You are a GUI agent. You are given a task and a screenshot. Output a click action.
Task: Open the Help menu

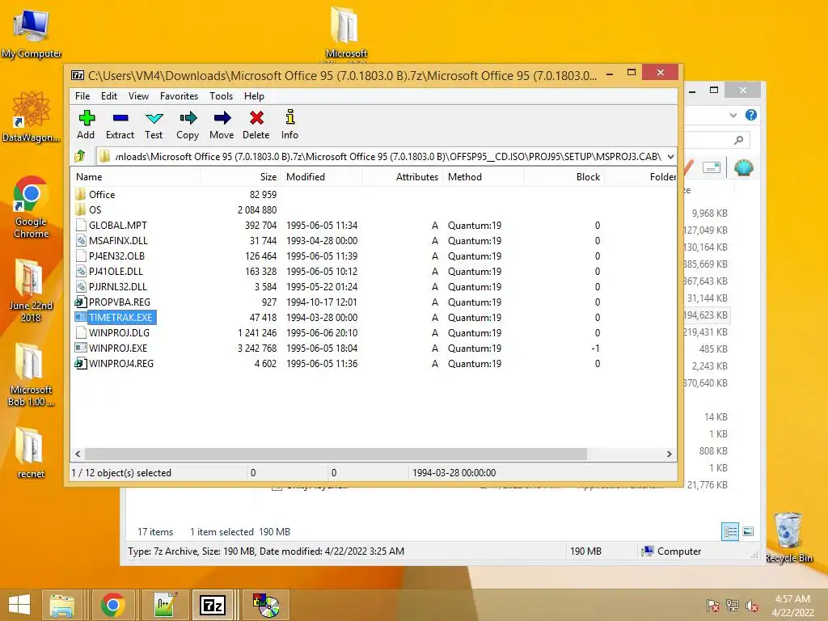pyautogui.click(x=254, y=96)
